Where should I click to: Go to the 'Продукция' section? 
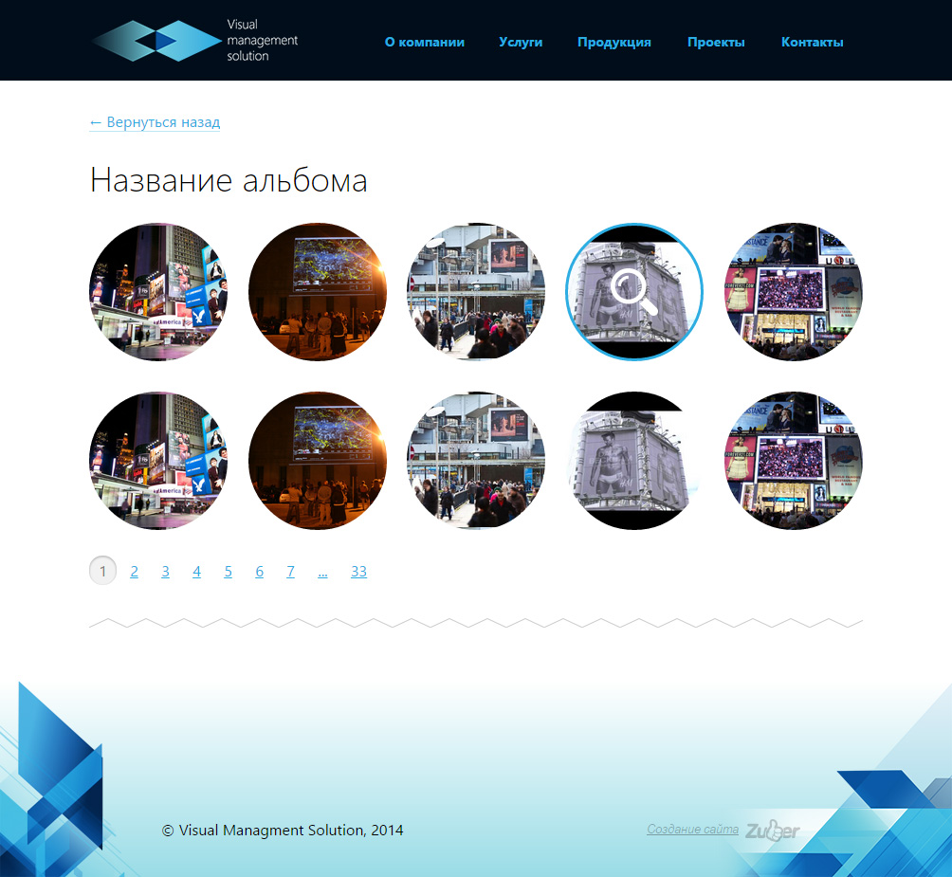[x=614, y=42]
